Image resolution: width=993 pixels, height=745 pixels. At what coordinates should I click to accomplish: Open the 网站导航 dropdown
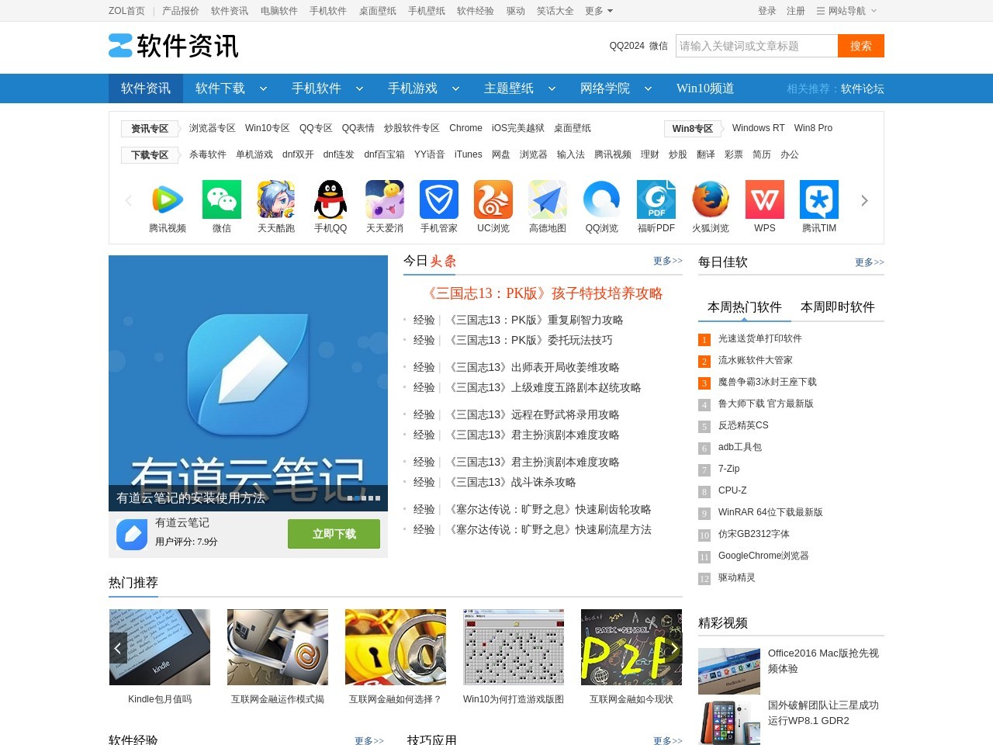pyautogui.click(x=848, y=11)
